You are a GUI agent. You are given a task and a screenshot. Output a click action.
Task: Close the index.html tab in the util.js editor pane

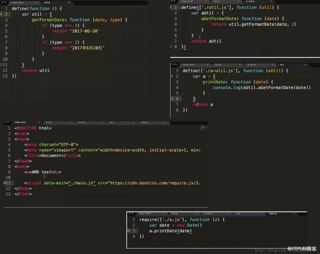tap(37, 3)
